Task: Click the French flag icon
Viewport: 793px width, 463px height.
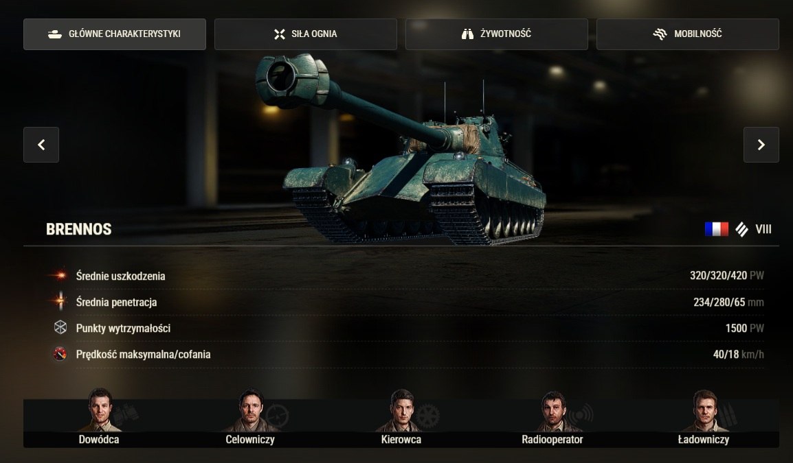Action: [x=717, y=229]
